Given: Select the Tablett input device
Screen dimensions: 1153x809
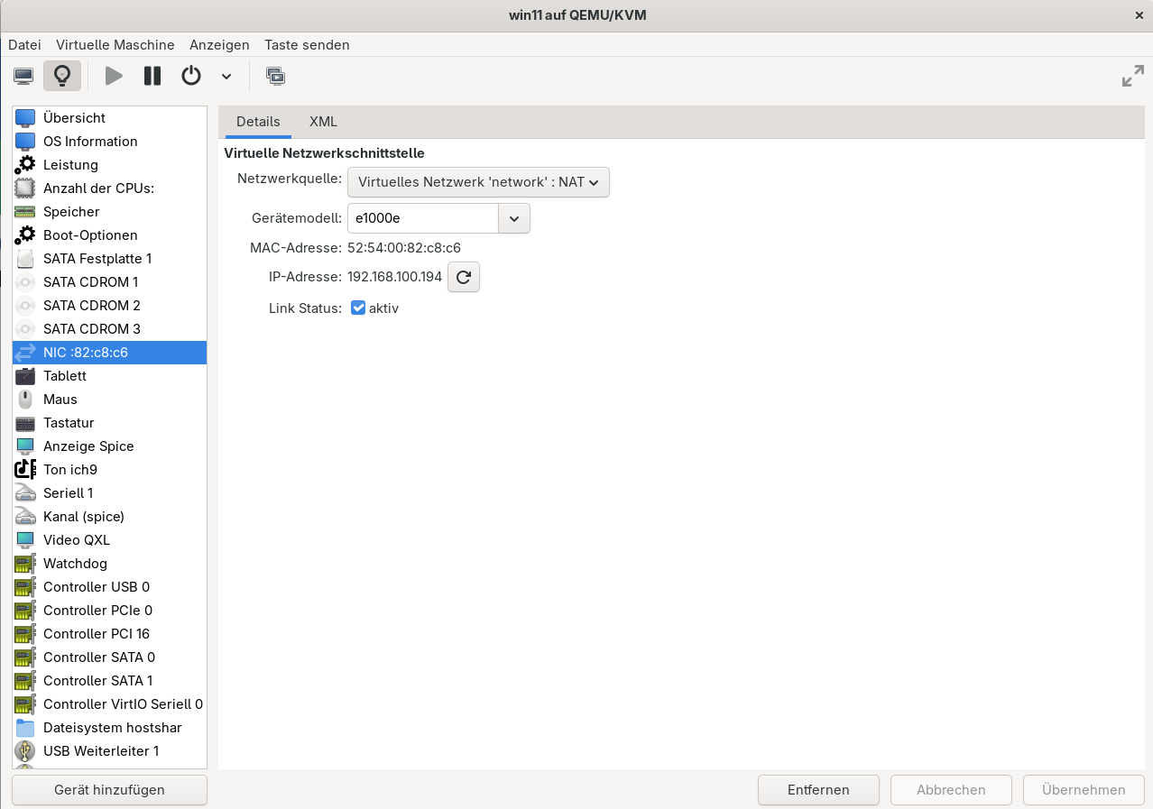Looking at the screenshot, I should [x=109, y=376].
